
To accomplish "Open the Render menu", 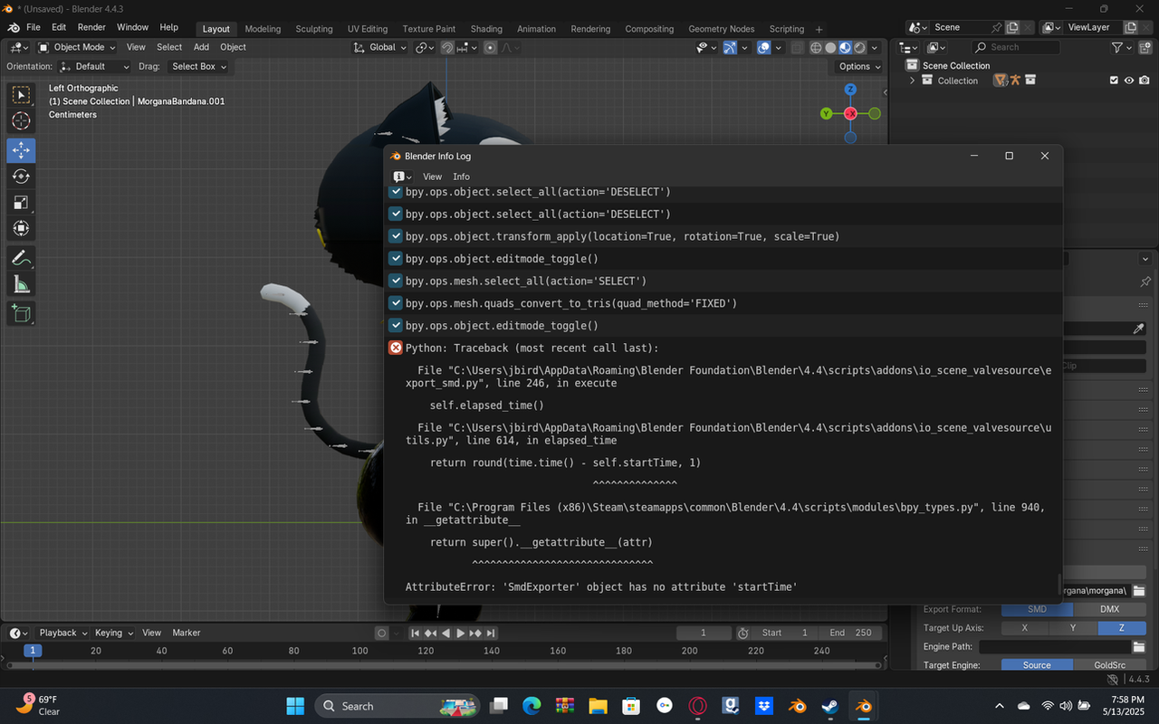I will point(91,27).
